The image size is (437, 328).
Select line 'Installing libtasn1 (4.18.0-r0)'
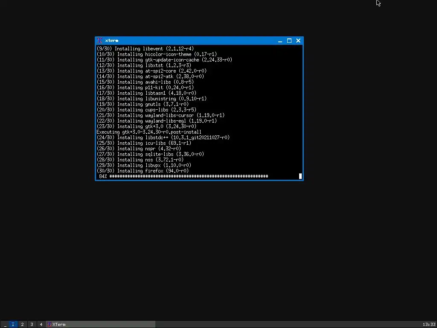[x=146, y=93]
